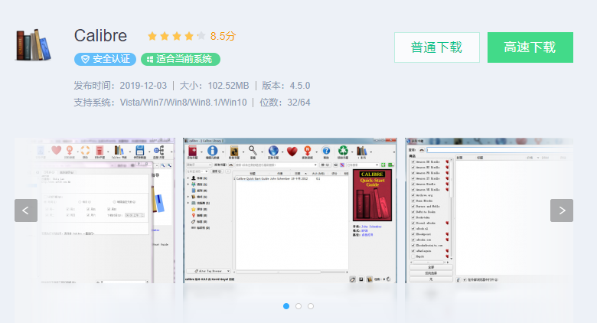
Task: Click the green recycle Remove books icon
Action: click(344, 150)
